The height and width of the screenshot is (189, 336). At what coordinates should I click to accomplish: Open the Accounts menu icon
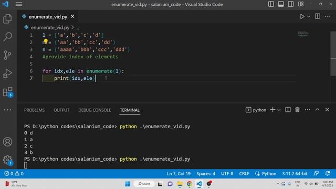7,142
